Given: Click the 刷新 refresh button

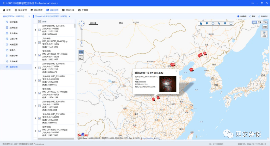Looking at the screenshot, I should tap(252, 16).
